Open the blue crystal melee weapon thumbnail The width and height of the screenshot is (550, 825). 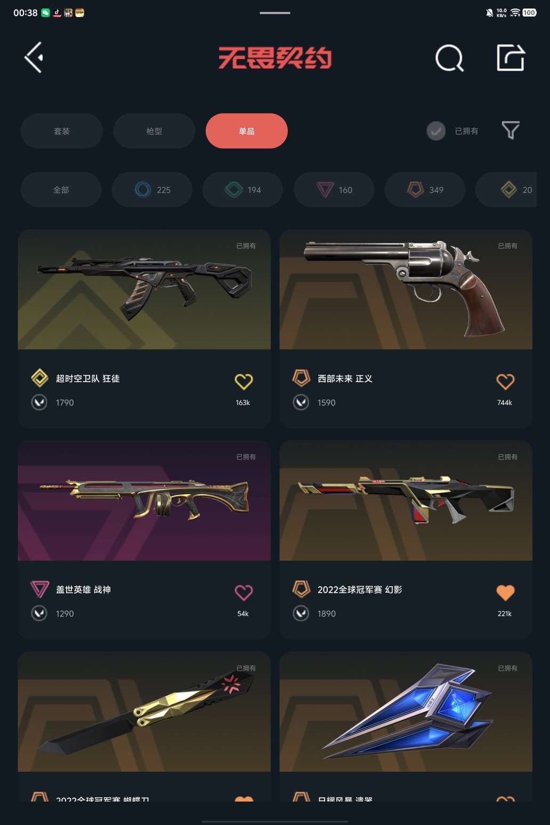pos(406,711)
